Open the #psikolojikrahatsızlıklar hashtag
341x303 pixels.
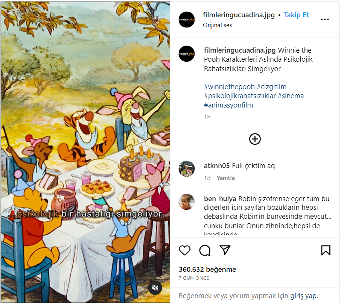point(240,96)
